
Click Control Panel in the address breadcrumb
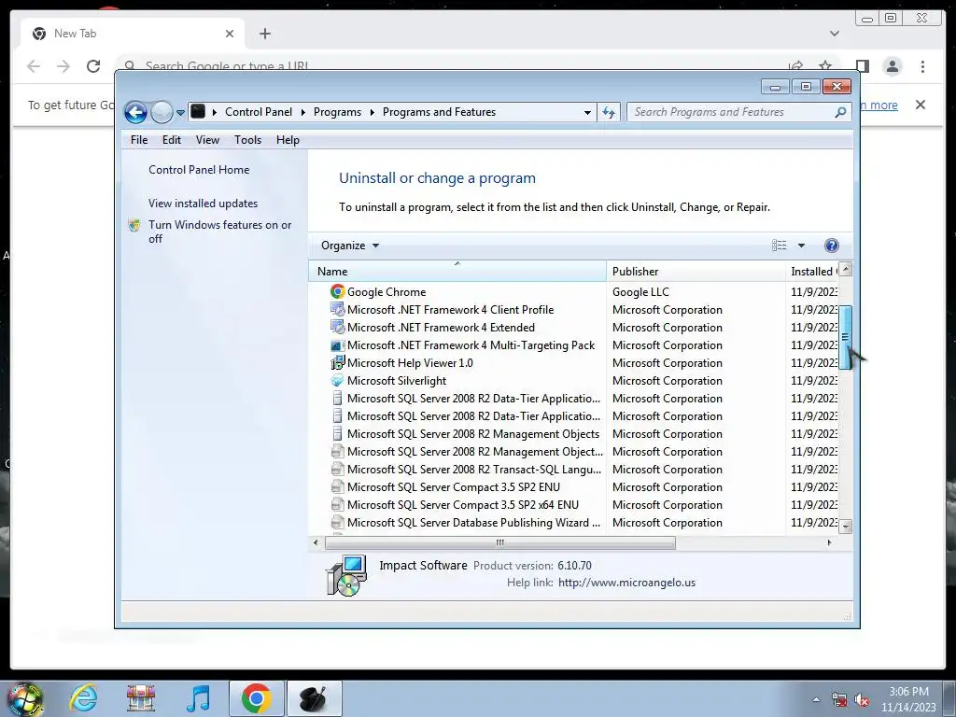tap(259, 112)
